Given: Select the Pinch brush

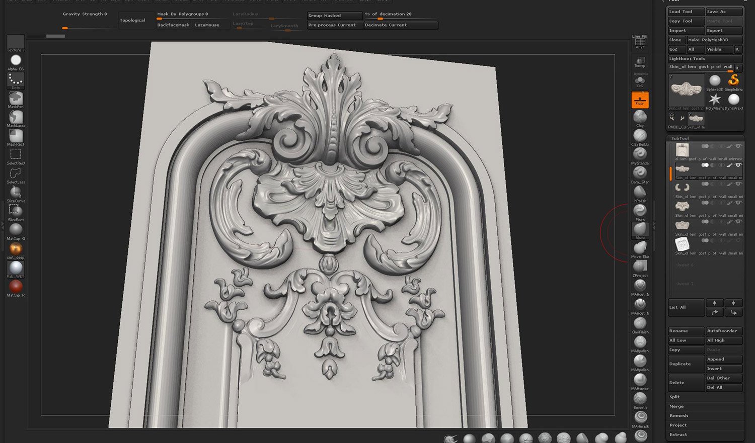Looking at the screenshot, I should (640, 212).
